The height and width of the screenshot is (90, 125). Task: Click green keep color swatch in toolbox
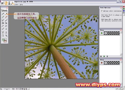coord(3,40)
